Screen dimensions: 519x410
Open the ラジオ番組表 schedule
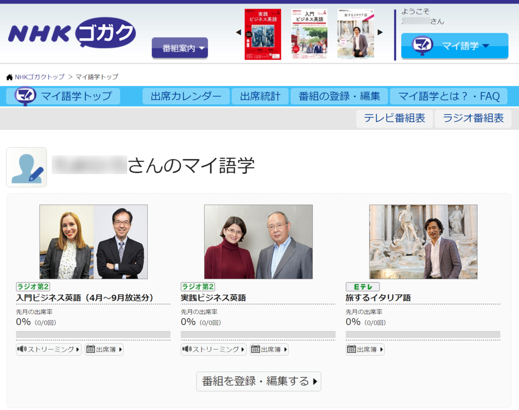coord(473,118)
